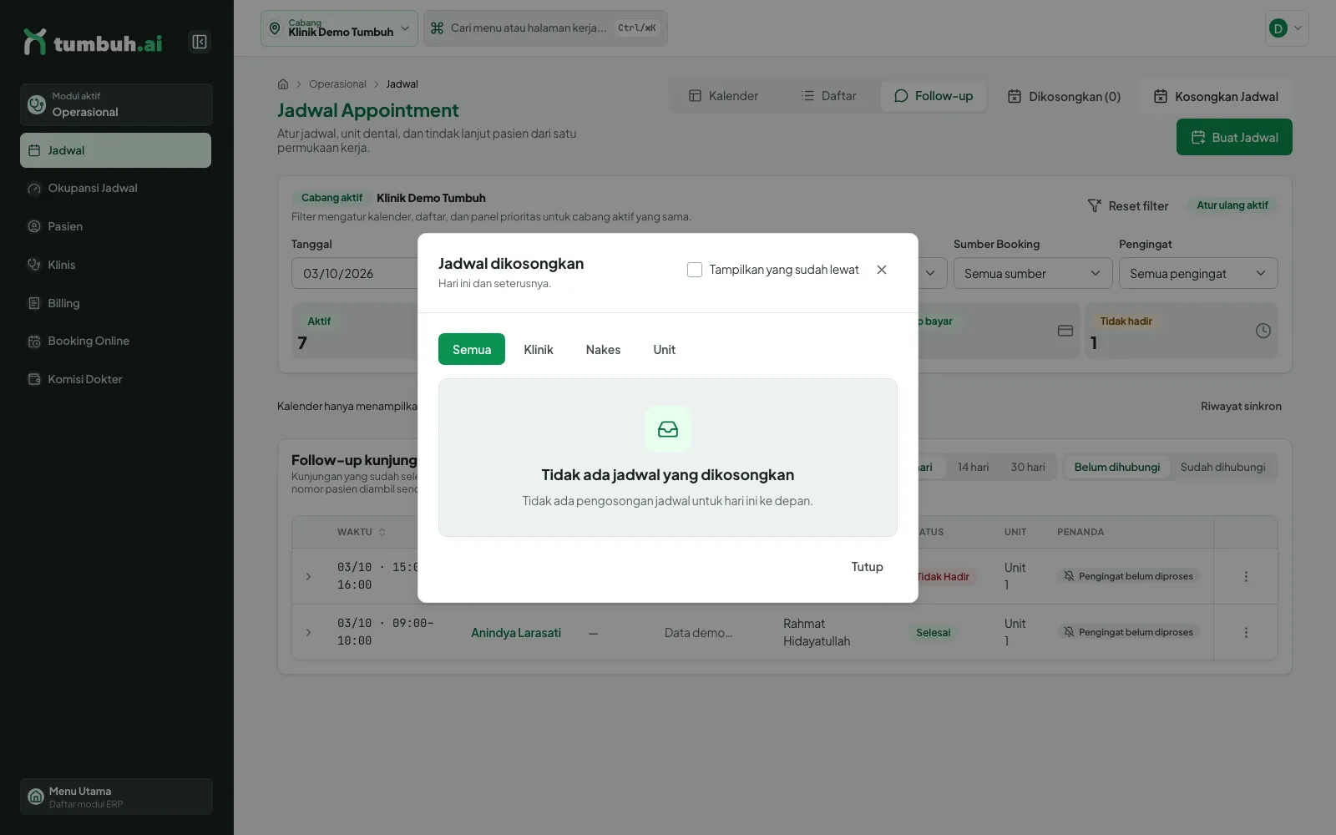This screenshot has width=1336, height=835.
Task: Open Okupansi Jadwal sidebar item
Action: pyautogui.click(x=115, y=189)
